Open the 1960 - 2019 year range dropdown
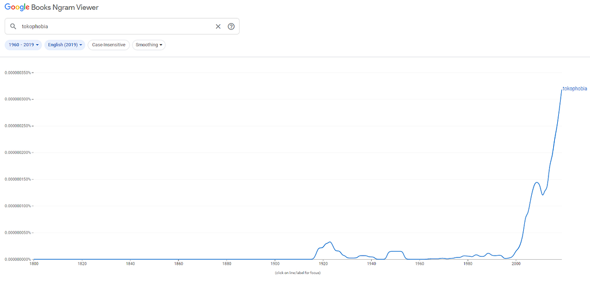Image resolution: width=590 pixels, height=281 pixels. click(x=23, y=45)
